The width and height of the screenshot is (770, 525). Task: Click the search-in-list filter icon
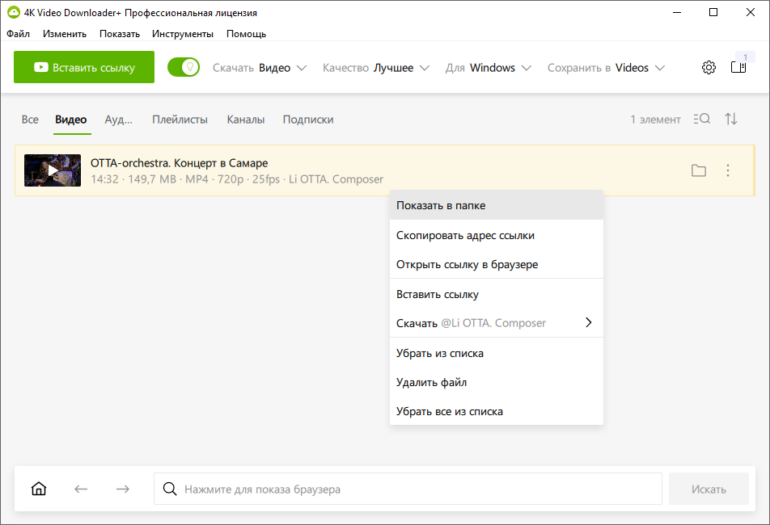click(701, 120)
